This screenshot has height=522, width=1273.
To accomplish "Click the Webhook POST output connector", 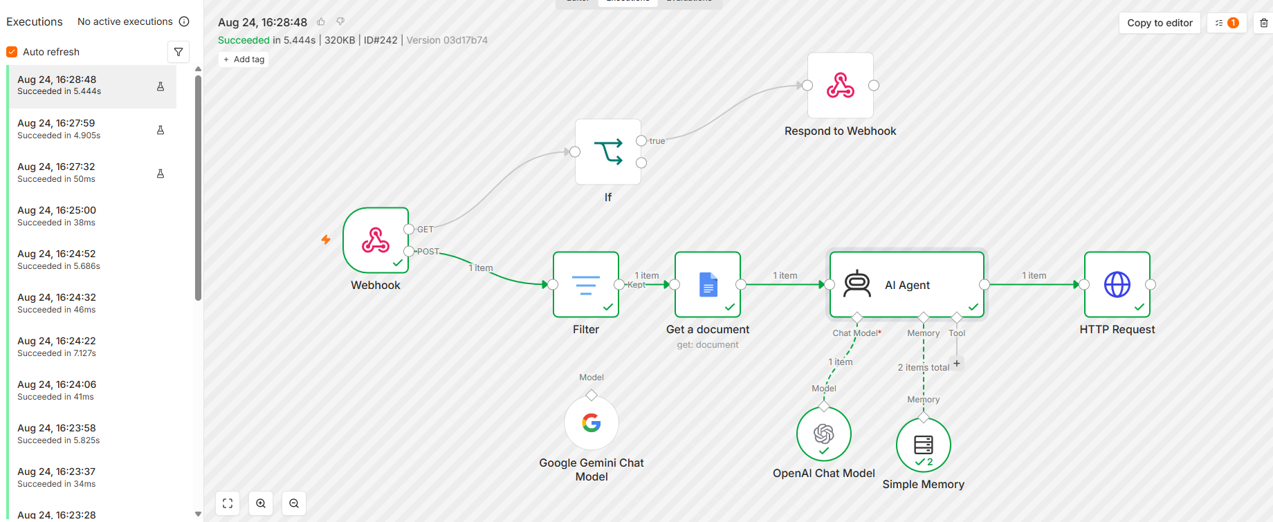I will pyautogui.click(x=409, y=251).
